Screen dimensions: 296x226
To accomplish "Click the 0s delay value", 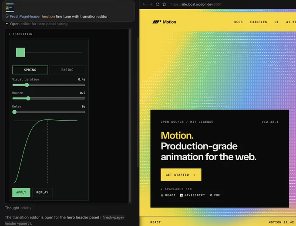I will point(84,107).
